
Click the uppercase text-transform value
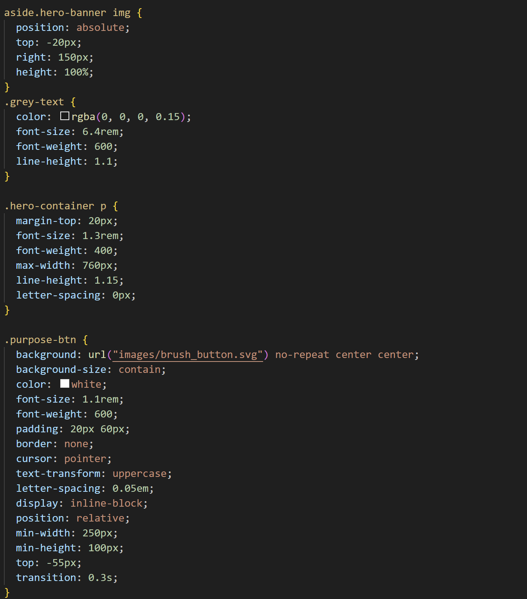coord(139,474)
